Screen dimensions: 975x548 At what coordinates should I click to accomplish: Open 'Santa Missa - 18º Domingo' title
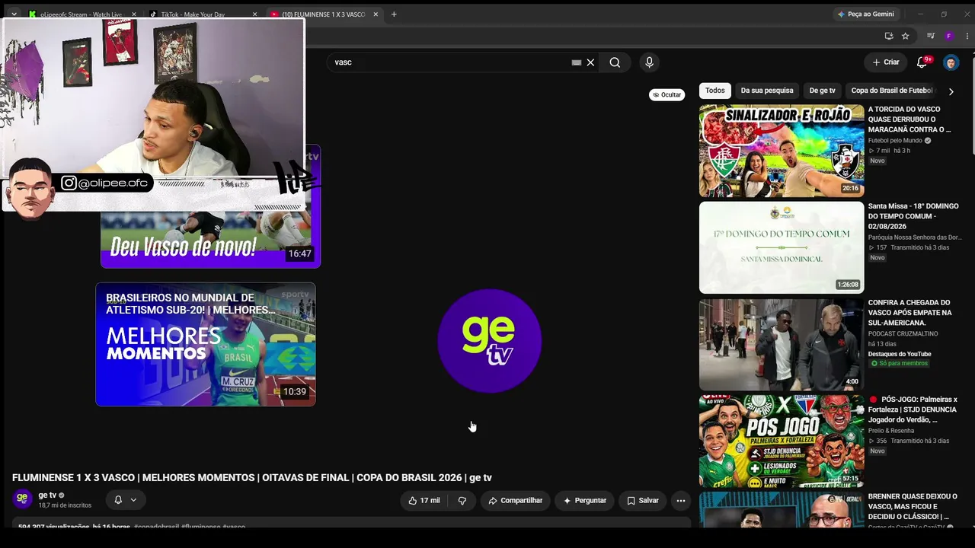(912, 216)
